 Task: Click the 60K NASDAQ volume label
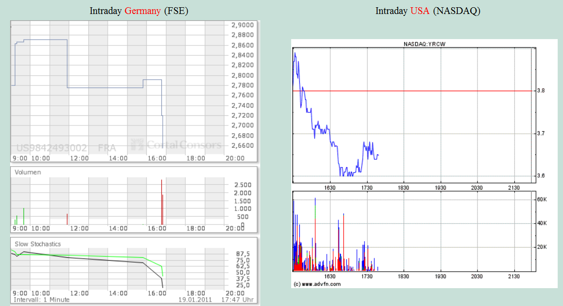(x=542, y=199)
